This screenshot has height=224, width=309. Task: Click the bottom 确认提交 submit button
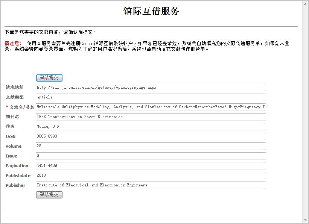click(x=49, y=195)
